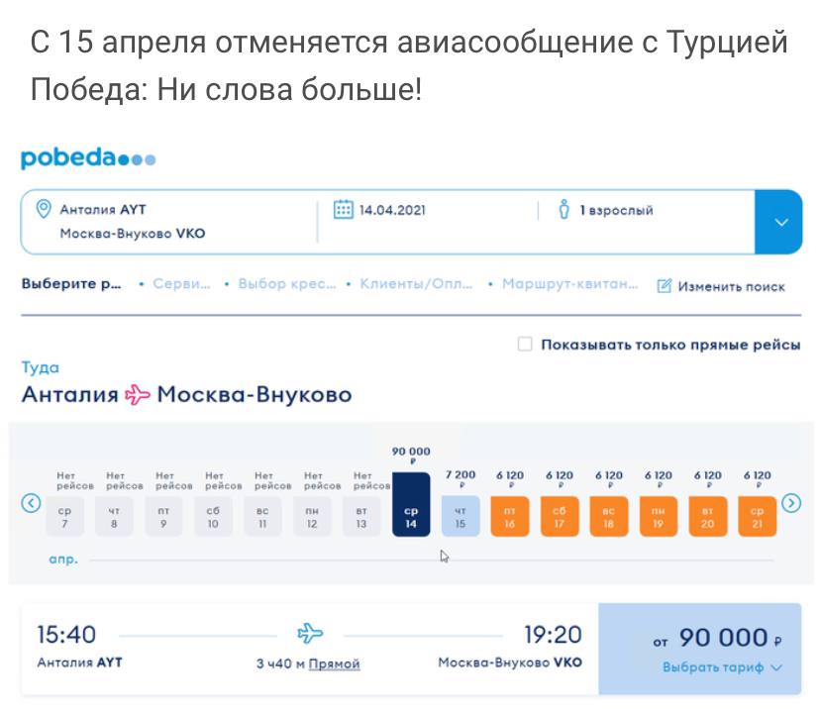Screen dimensions: 820x709
Task: Select highlighted date ср 14
Action: (x=411, y=505)
